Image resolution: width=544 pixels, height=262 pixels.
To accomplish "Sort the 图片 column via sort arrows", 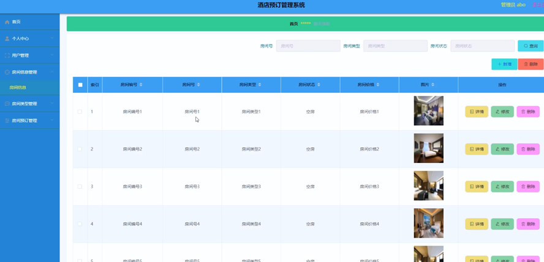I will point(433,85).
